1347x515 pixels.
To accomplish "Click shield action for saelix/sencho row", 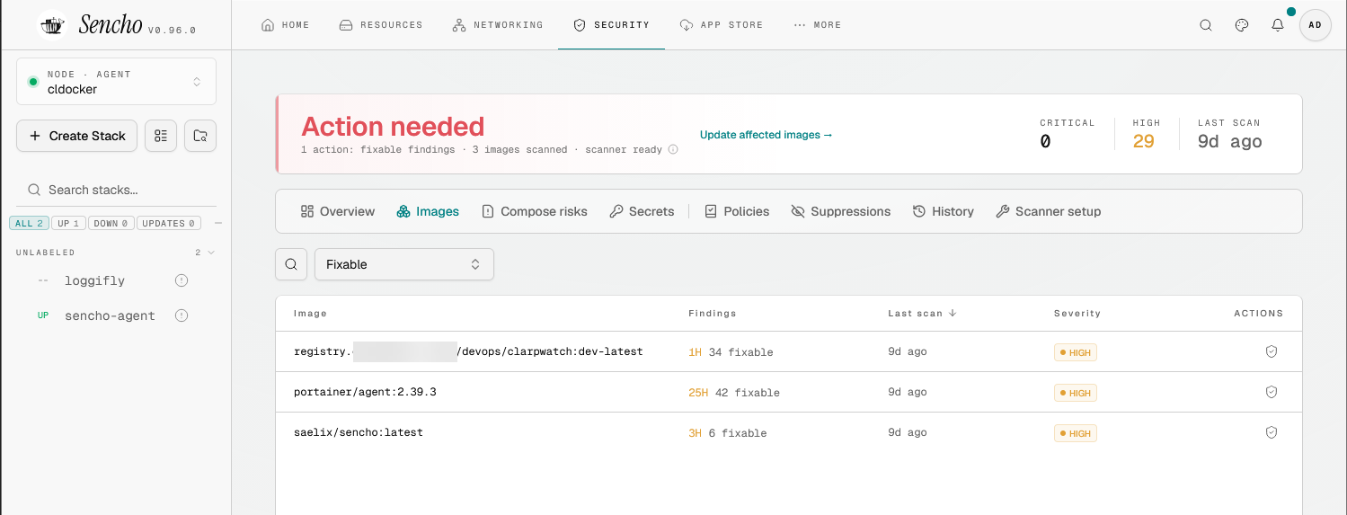I will (x=1271, y=432).
